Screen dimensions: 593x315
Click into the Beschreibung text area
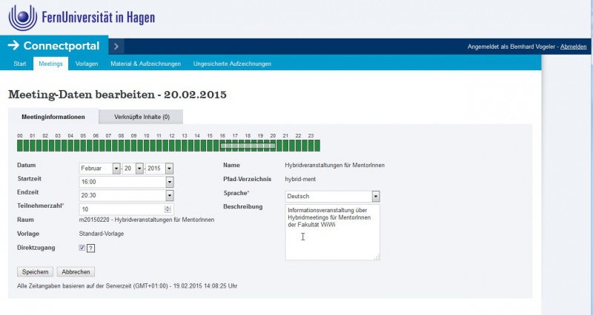tap(332, 232)
